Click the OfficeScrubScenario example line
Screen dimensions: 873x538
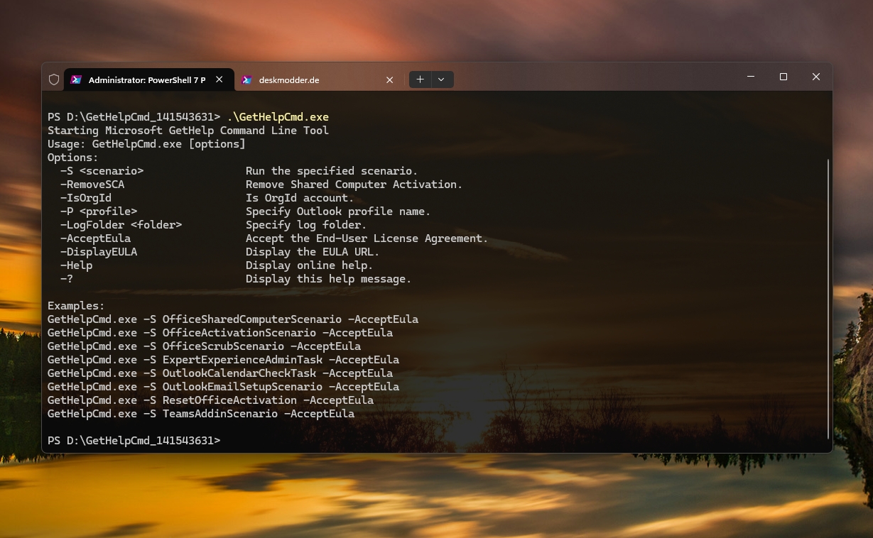click(223, 346)
